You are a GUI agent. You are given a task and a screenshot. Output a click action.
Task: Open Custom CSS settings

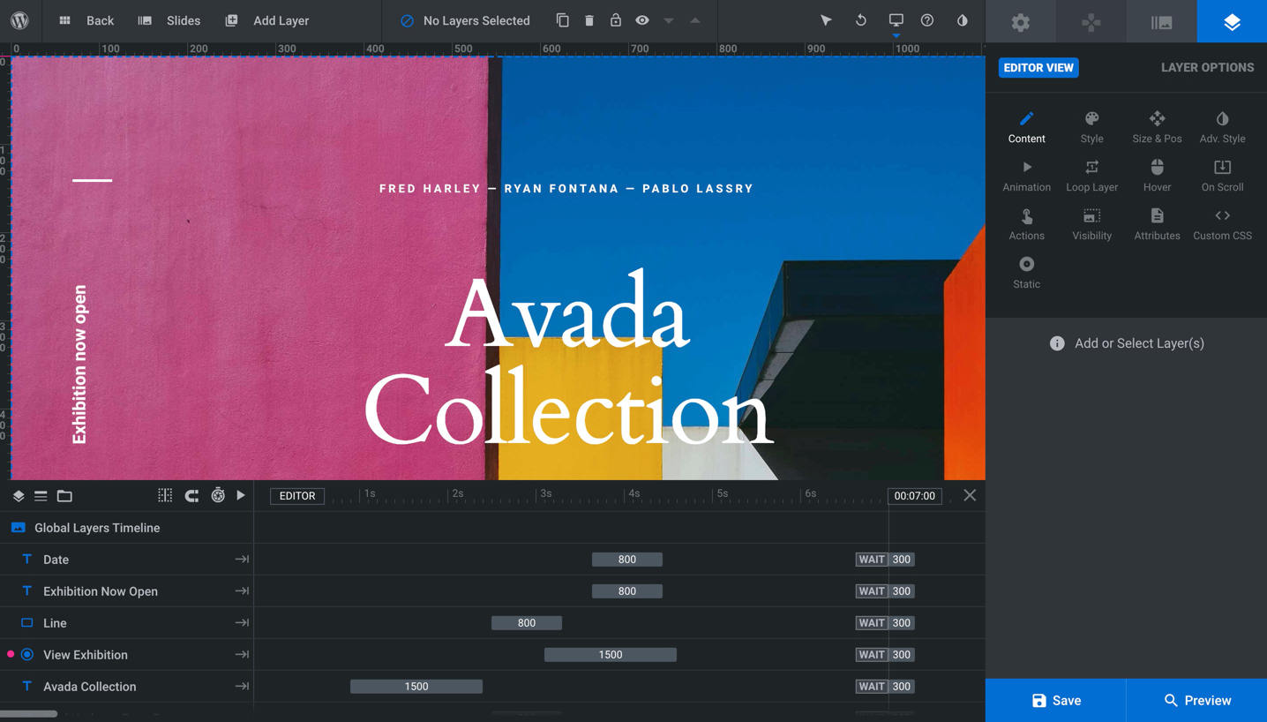pos(1222,225)
